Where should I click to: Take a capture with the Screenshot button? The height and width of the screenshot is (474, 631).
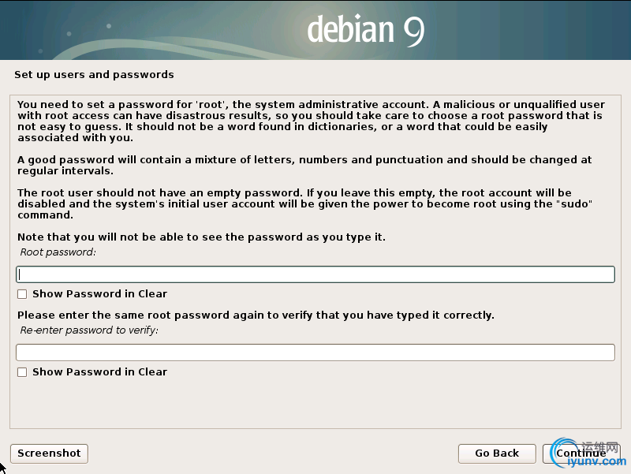[x=49, y=453]
